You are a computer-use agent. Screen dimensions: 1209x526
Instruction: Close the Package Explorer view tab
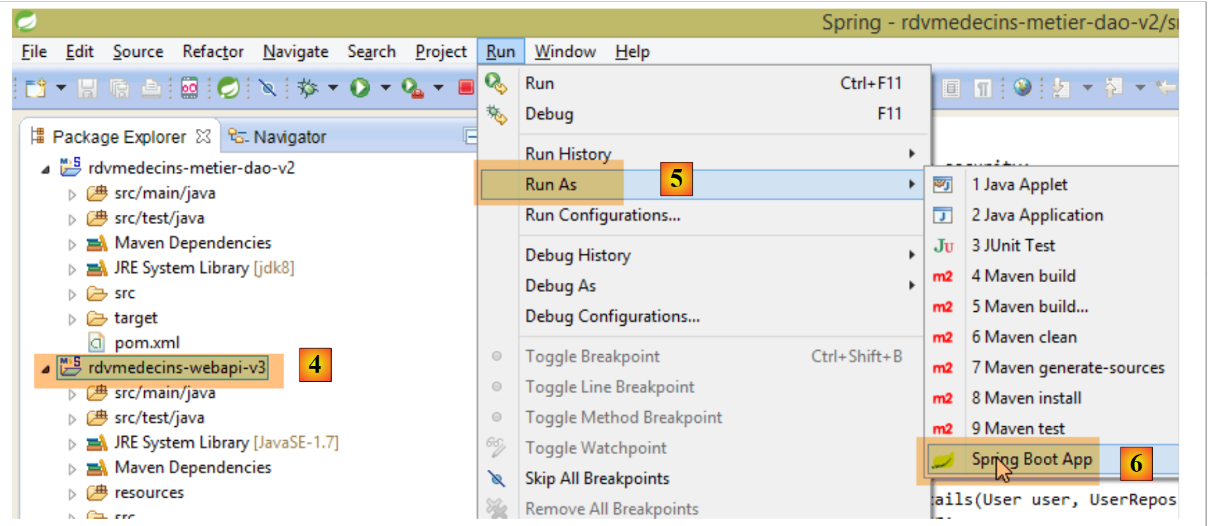click(x=204, y=136)
